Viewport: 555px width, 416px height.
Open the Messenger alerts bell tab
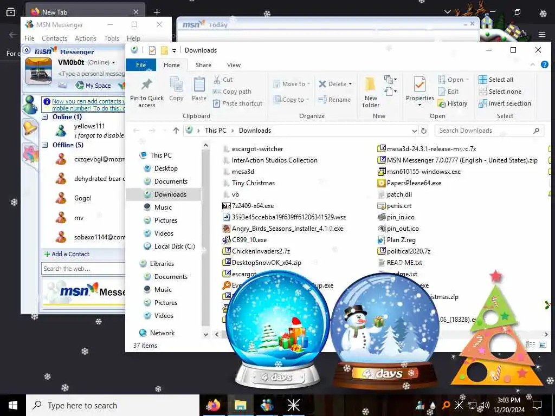click(x=30, y=127)
